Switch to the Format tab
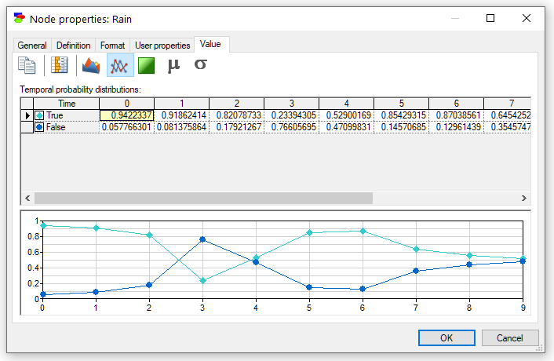This screenshot has width=554, height=361. click(112, 46)
